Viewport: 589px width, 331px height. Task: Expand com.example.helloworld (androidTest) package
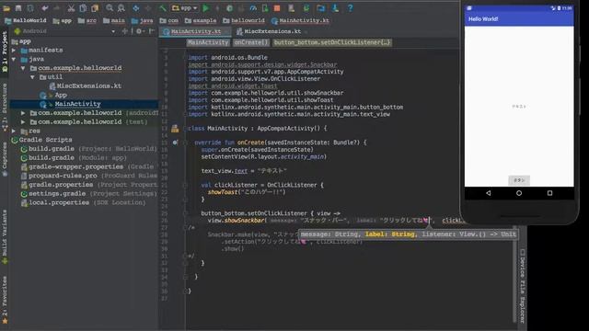click(x=23, y=113)
